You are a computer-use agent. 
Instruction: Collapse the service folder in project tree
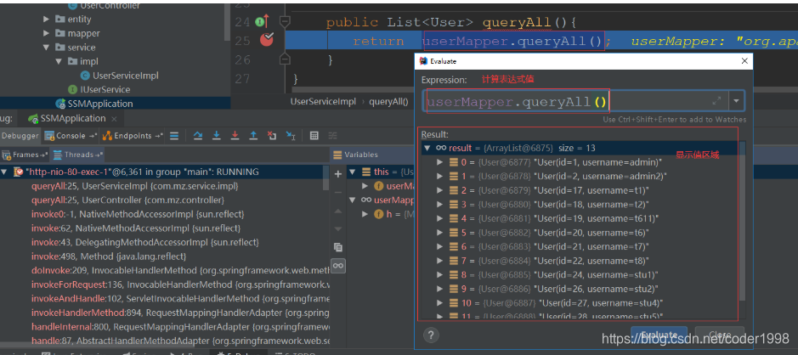(x=46, y=48)
